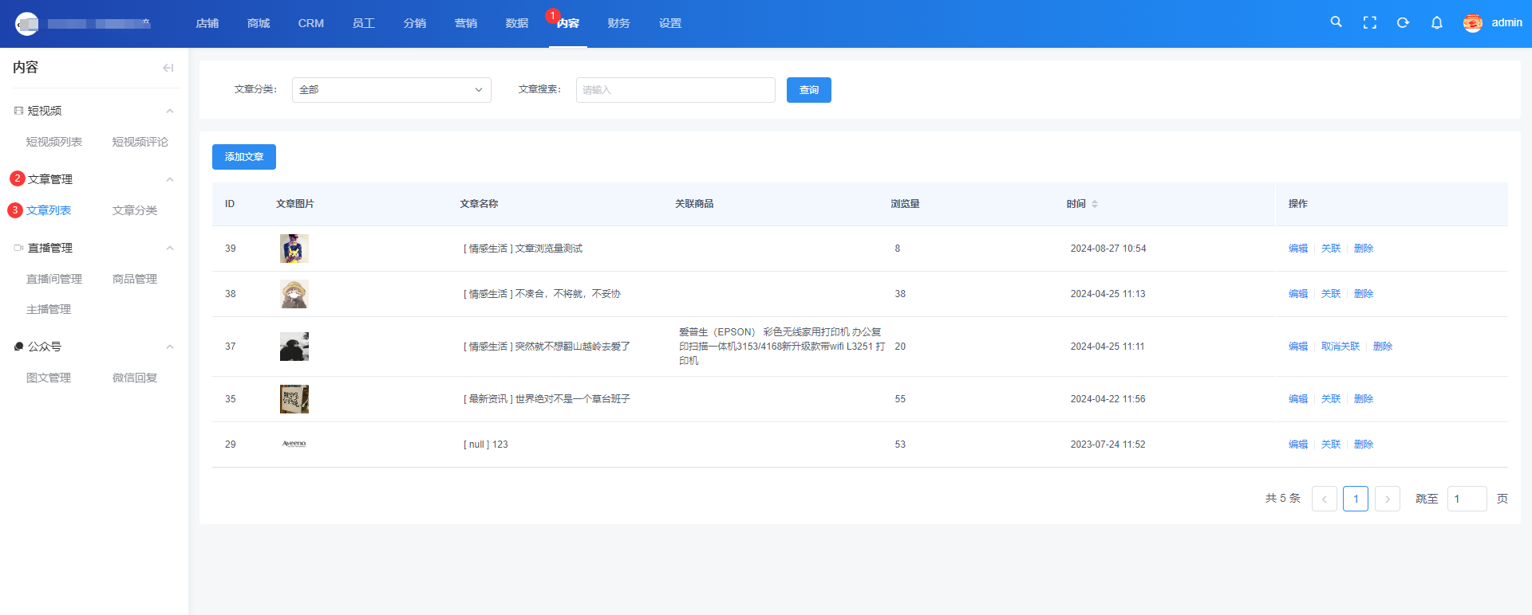Click 关联 for article 29
Screen dimensions: 1532x615
tap(1331, 445)
